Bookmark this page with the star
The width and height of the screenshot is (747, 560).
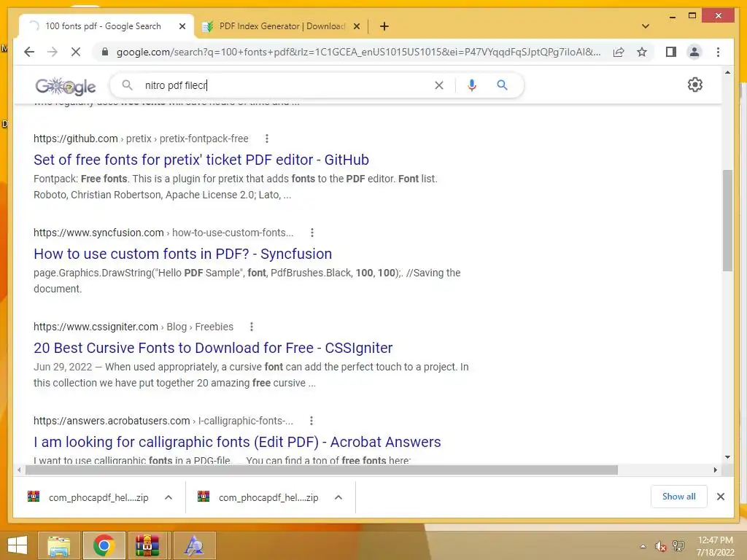click(642, 52)
